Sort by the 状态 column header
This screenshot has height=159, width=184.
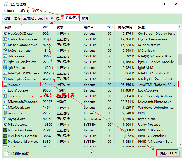[68, 27]
